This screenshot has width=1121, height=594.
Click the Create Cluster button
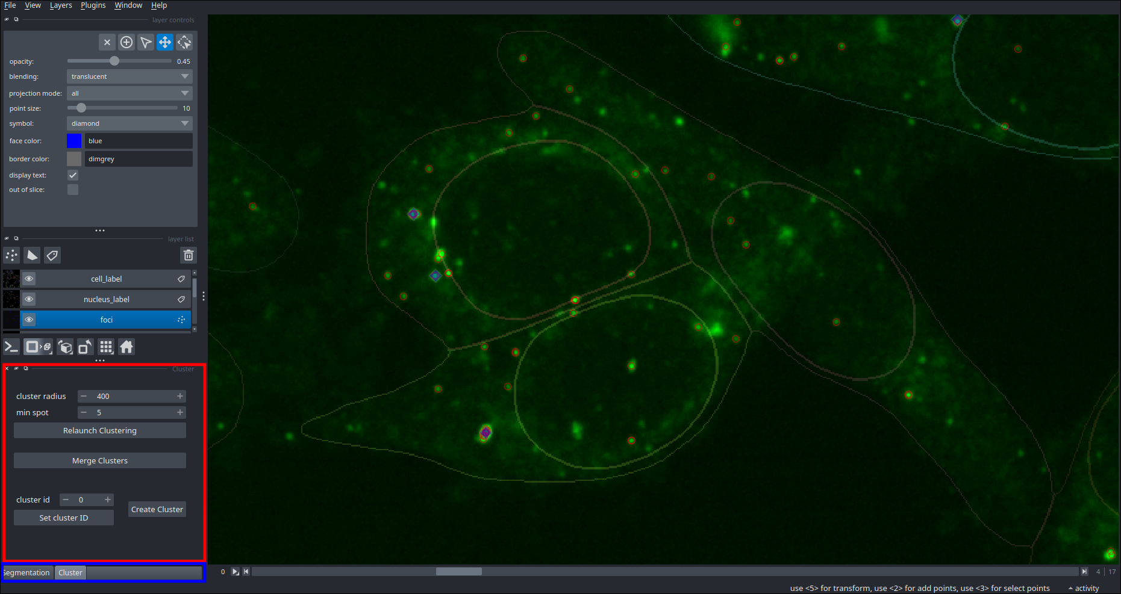[x=157, y=509]
